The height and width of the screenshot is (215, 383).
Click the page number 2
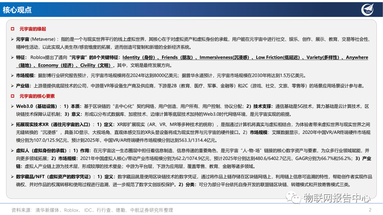[370, 210]
